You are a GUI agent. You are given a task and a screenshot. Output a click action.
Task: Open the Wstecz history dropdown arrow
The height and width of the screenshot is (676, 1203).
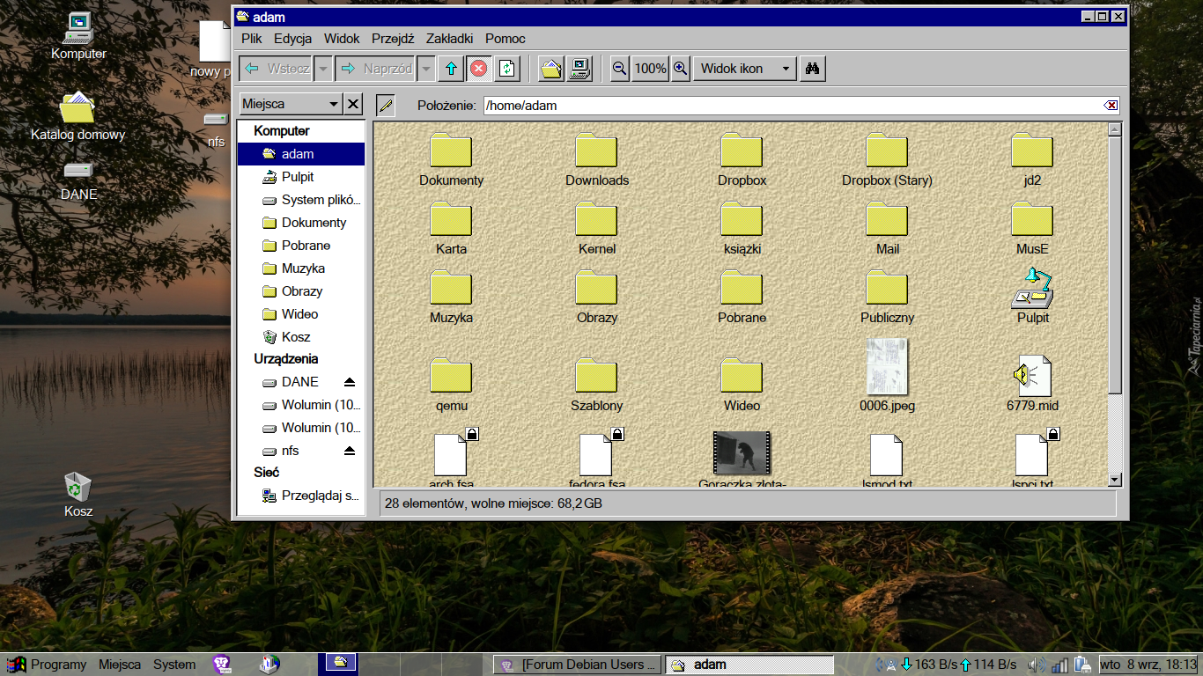pyautogui.click(x=323, y=69)
